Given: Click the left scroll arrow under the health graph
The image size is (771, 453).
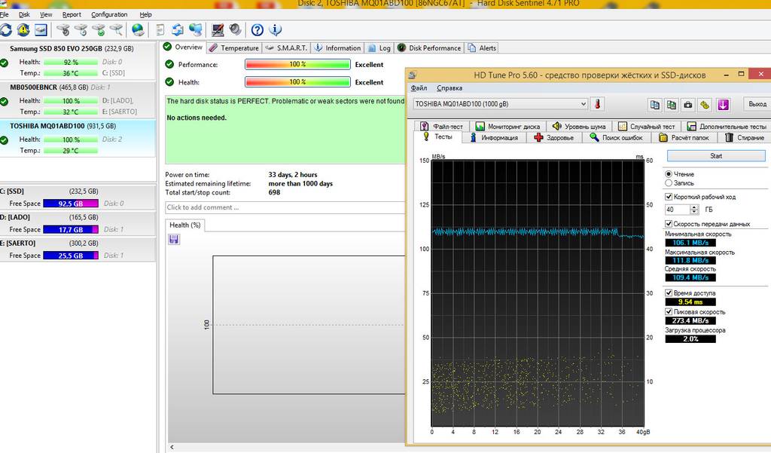Looking at the screenshot, I should tap(172, 447).
